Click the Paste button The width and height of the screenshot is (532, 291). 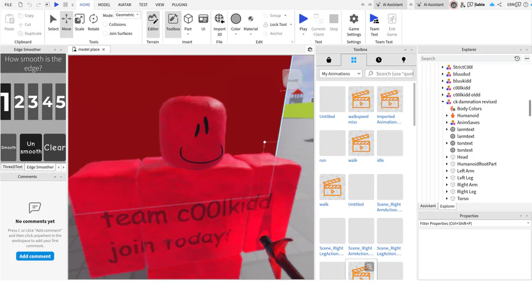click(x=9, y=22)
